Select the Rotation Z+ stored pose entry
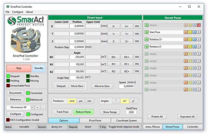The image size is (208, 134). (165, 40)
